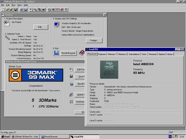The width and height of the screenshot is (186, 139).
Task: Click the Windows Start button
Action: point(5,137)
